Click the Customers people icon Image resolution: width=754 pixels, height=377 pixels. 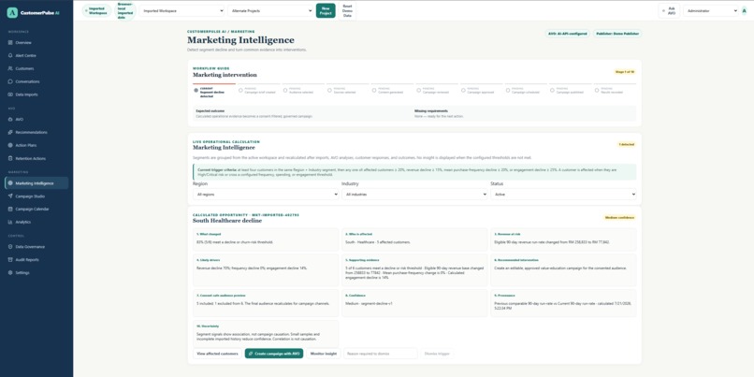10,68
